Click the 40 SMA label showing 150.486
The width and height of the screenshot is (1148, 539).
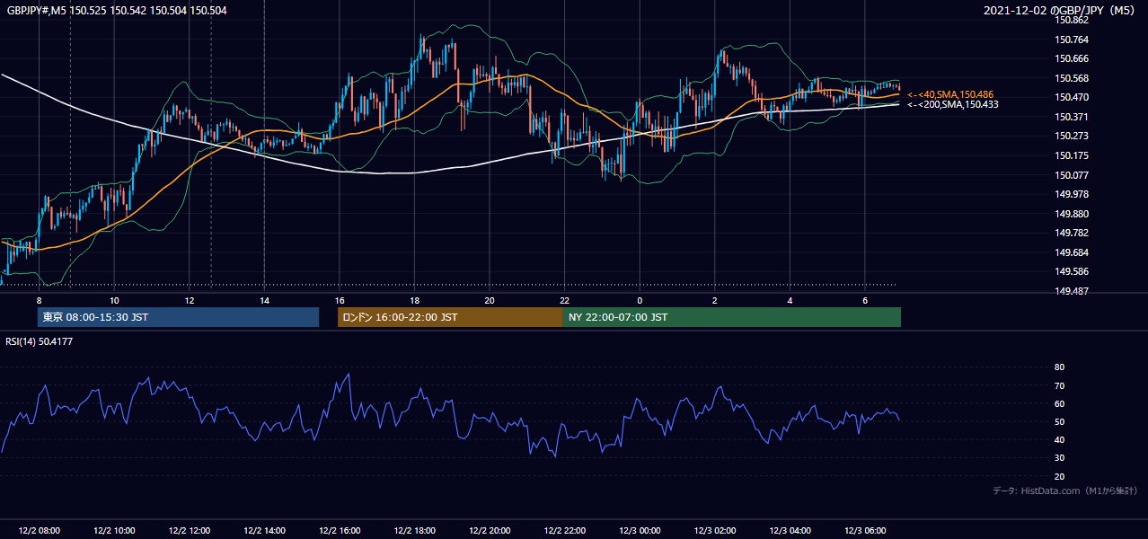point(950,94)
